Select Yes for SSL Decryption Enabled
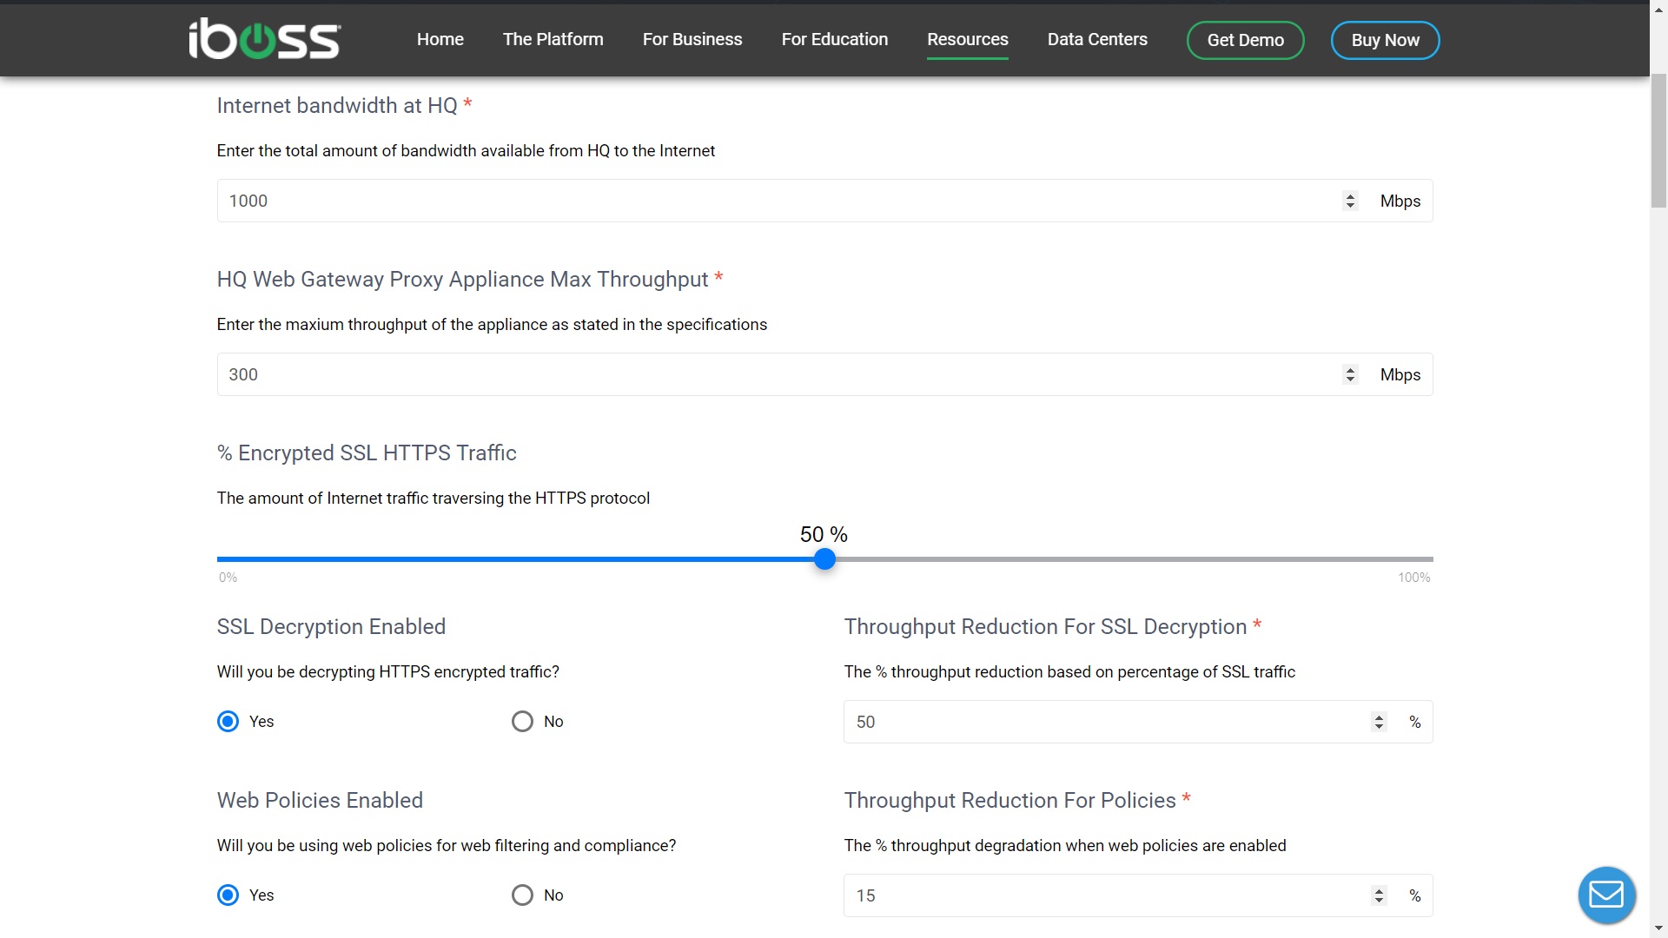The height and width of the screenshot is (938, 1668). [x=226, y=720]
